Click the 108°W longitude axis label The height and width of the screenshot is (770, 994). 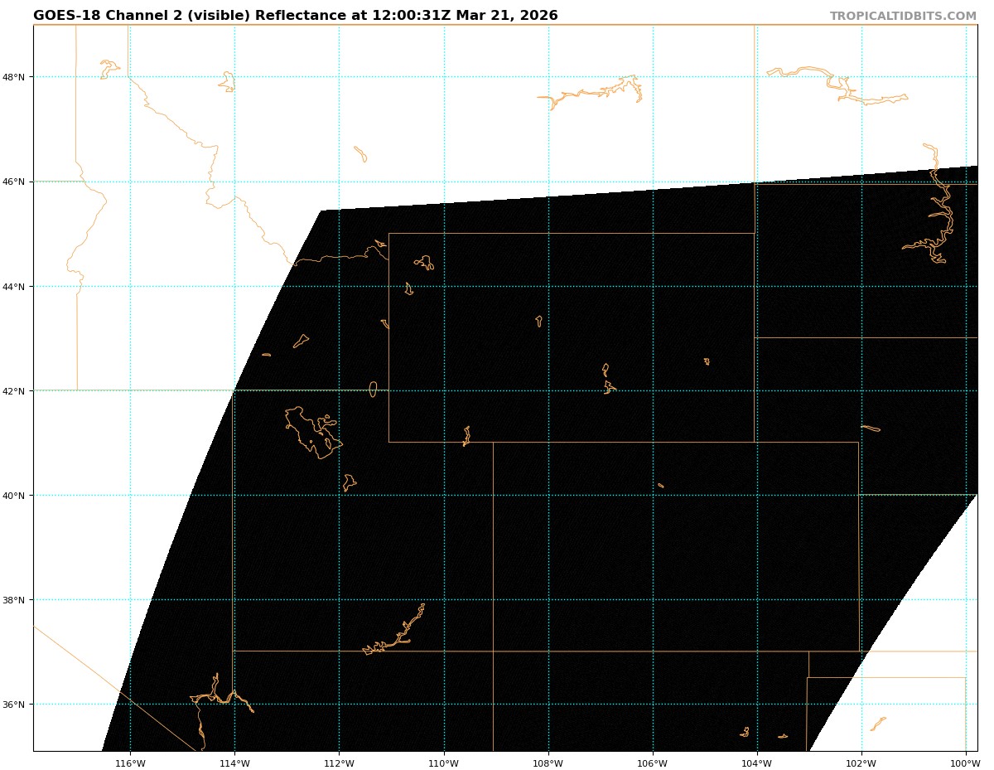click(x=548, y=763)
